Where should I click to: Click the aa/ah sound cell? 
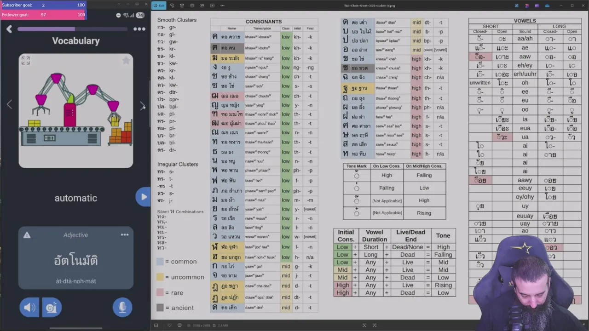coord(525,39)
